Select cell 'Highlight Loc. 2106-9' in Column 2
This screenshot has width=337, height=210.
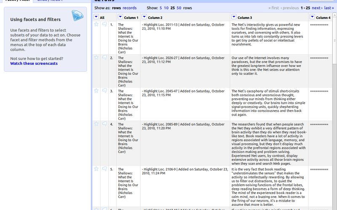pyautogui.click(x=185, y=171)
